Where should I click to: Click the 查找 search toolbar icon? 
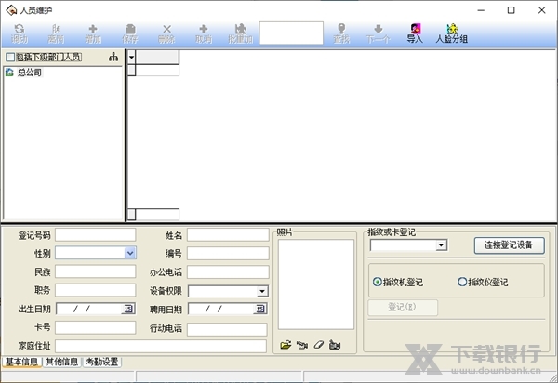tap(341, 33)
